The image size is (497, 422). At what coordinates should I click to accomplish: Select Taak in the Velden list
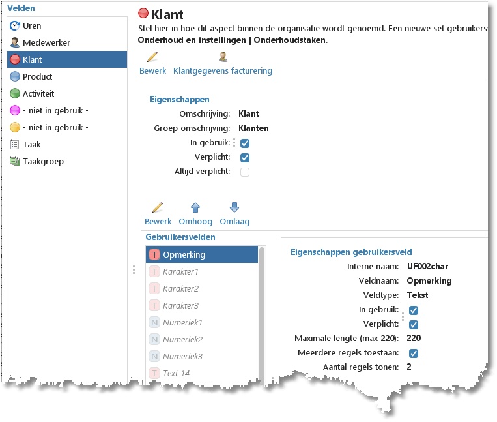pos(67,144)
